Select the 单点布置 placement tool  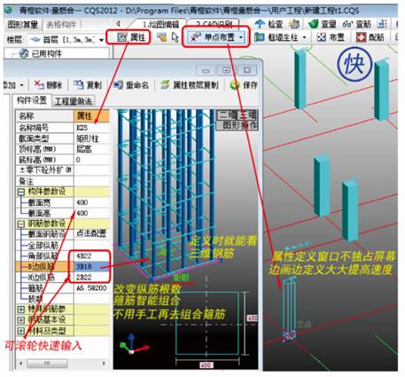[217, 37]
